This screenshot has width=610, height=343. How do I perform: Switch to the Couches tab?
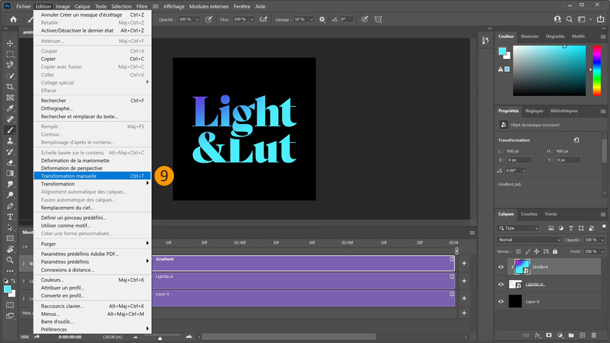coord(529,214)
